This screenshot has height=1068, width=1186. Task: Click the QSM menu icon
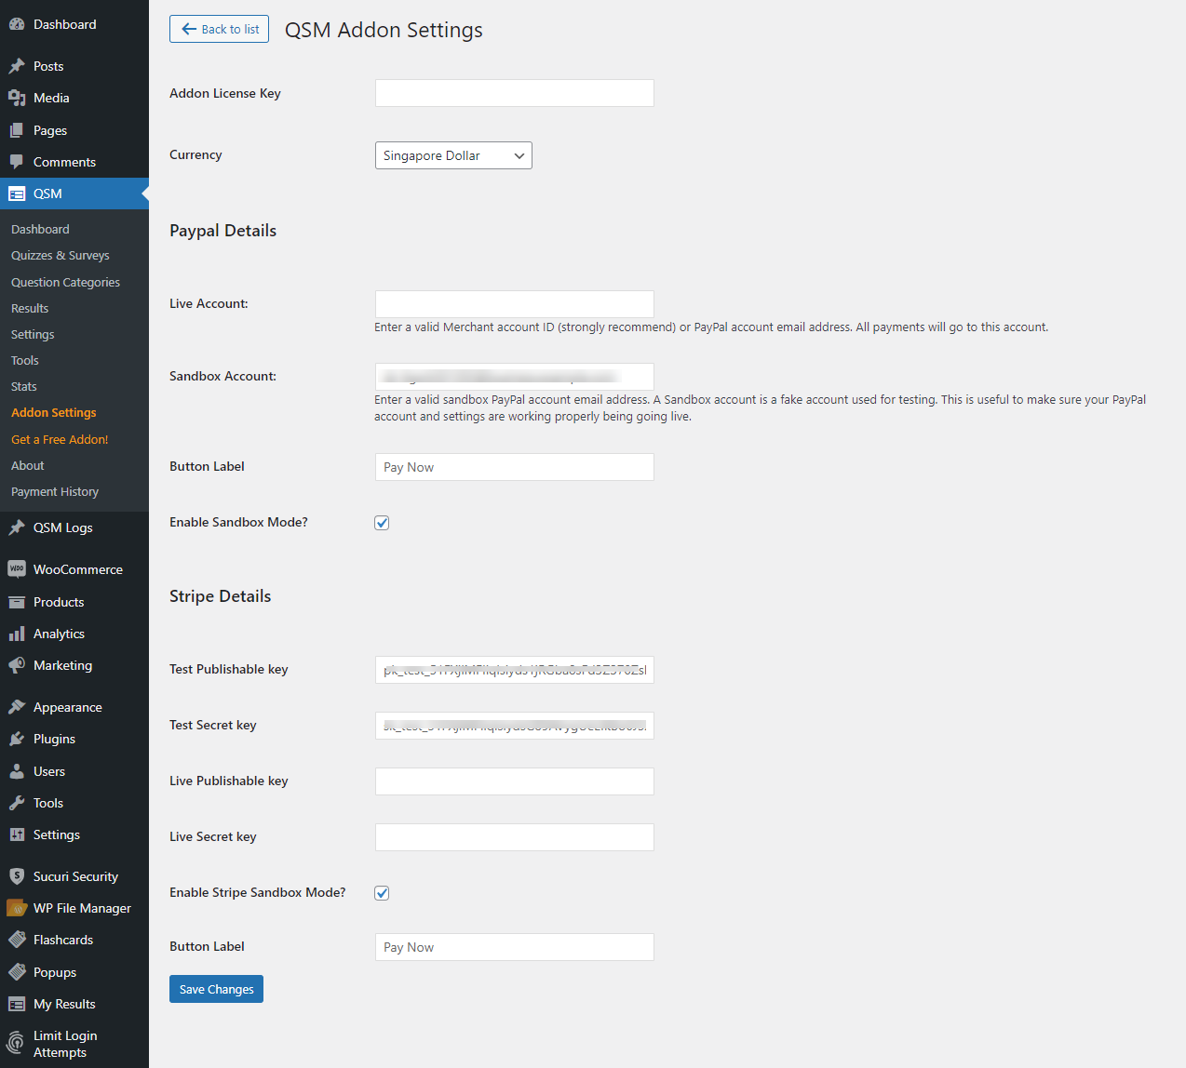17,194
